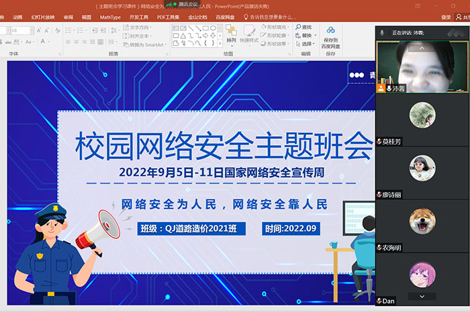Select 廖诗丽's participant avatar

coord(422,166)
